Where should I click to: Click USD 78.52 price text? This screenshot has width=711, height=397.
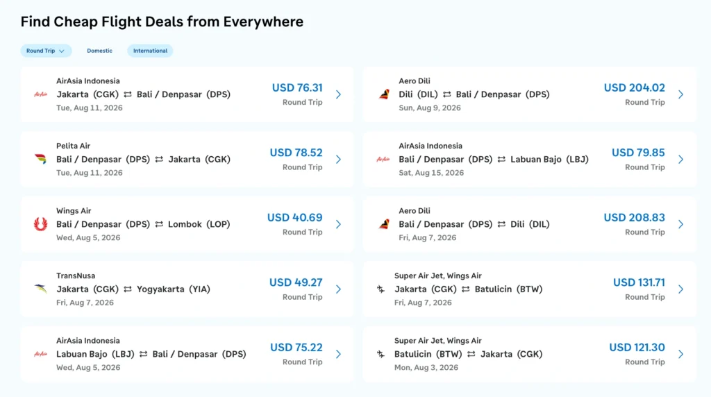[x=296, y=152]
